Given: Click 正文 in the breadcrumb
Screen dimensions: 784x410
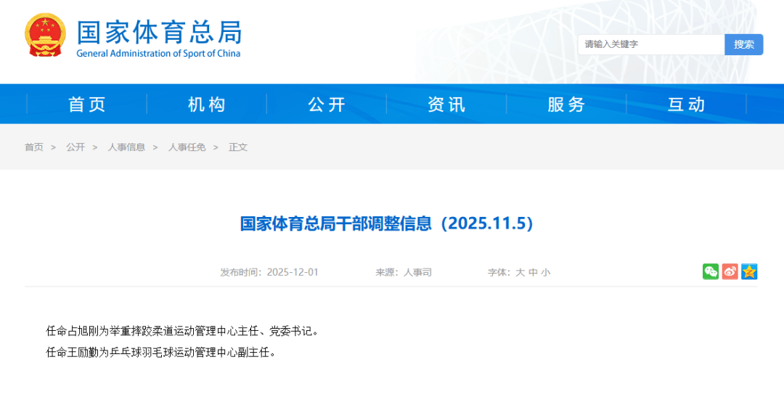Looking at the screenshot, I should coord(238,147).
